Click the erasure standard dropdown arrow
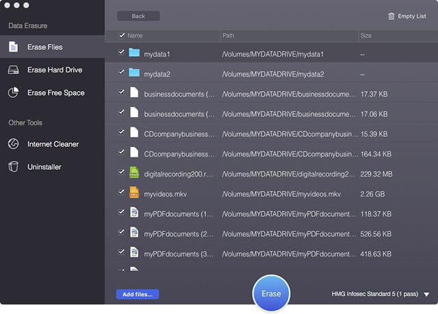 point(426,294)
